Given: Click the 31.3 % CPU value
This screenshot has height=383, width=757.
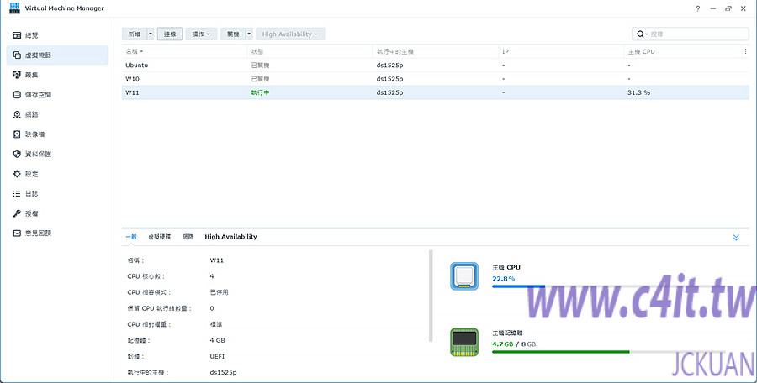Looking at the screenshot, I should click(x=638, y=92).
